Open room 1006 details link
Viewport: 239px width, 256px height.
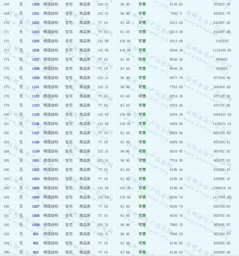(35, 197)
